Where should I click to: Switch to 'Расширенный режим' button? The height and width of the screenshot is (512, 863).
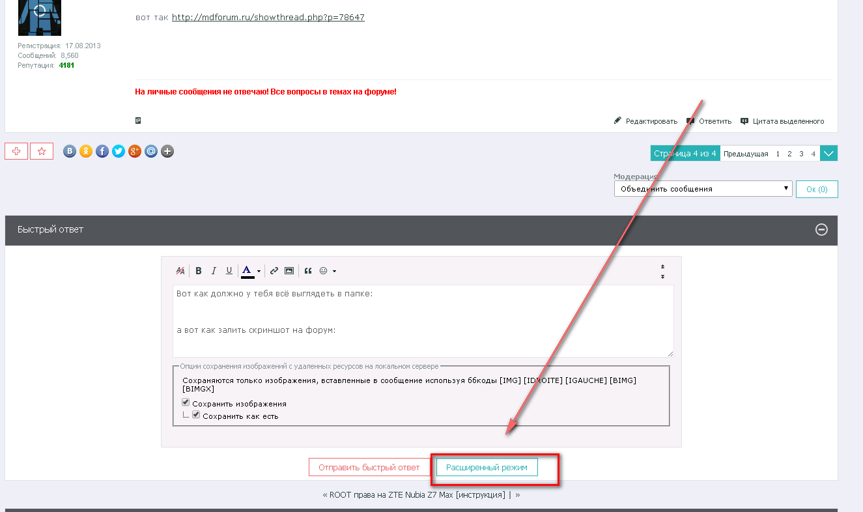pos(487,468)
